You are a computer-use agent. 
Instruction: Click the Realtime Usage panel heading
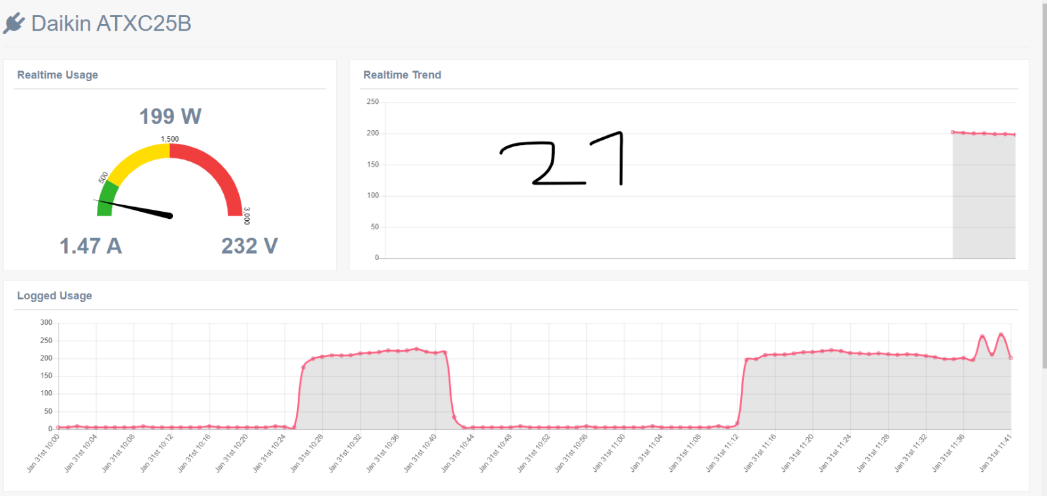(x=58, y=75)
